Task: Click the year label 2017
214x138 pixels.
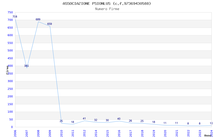Action: [x=131, y=133]
